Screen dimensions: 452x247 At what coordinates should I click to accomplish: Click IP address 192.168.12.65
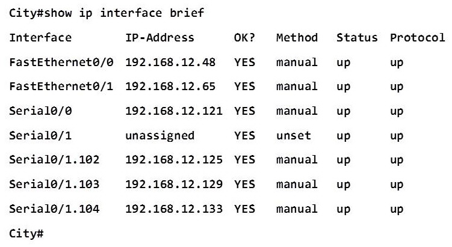click(x=170, y=87)
